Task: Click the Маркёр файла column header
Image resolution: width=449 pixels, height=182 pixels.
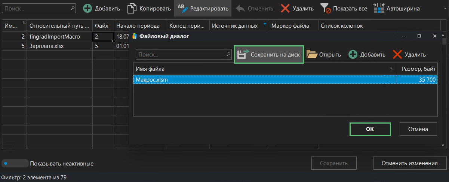Action: (x=293, y=26)
